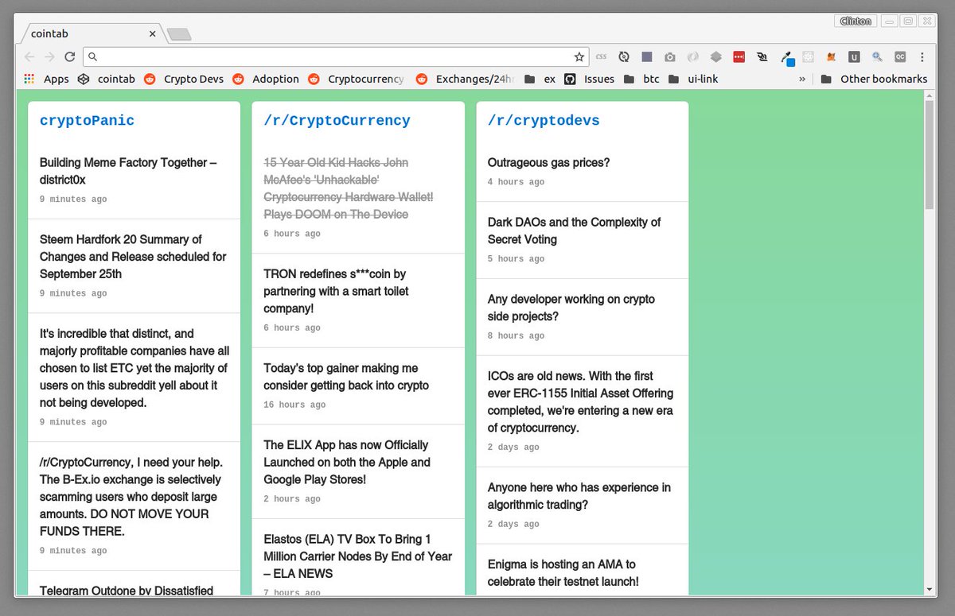
Task: Open Chrome's three-dot menu
Action: [922, 56]
